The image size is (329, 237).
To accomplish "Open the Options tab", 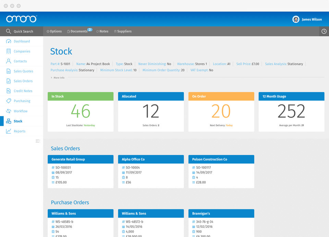I will point(54,31).
